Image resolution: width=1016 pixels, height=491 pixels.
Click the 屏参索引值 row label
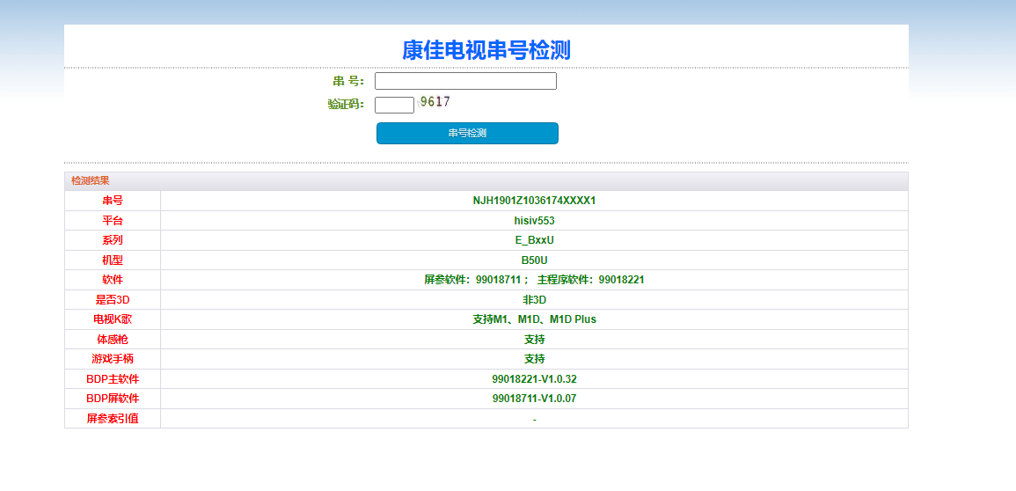coord(112,419)
